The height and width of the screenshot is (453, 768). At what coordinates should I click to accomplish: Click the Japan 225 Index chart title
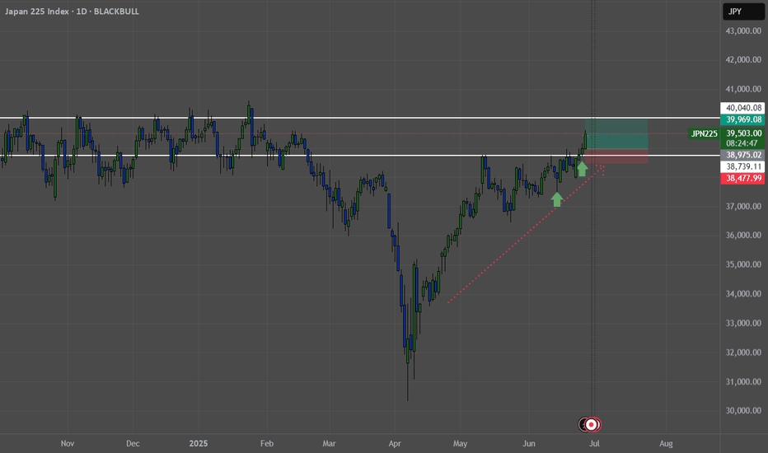tap(72, 12)
